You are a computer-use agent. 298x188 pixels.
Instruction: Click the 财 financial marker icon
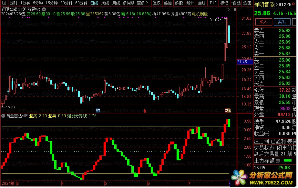98,111
